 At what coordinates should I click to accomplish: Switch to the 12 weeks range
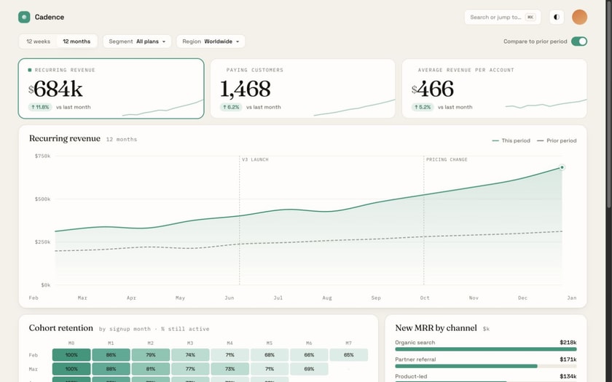point(38,41)
